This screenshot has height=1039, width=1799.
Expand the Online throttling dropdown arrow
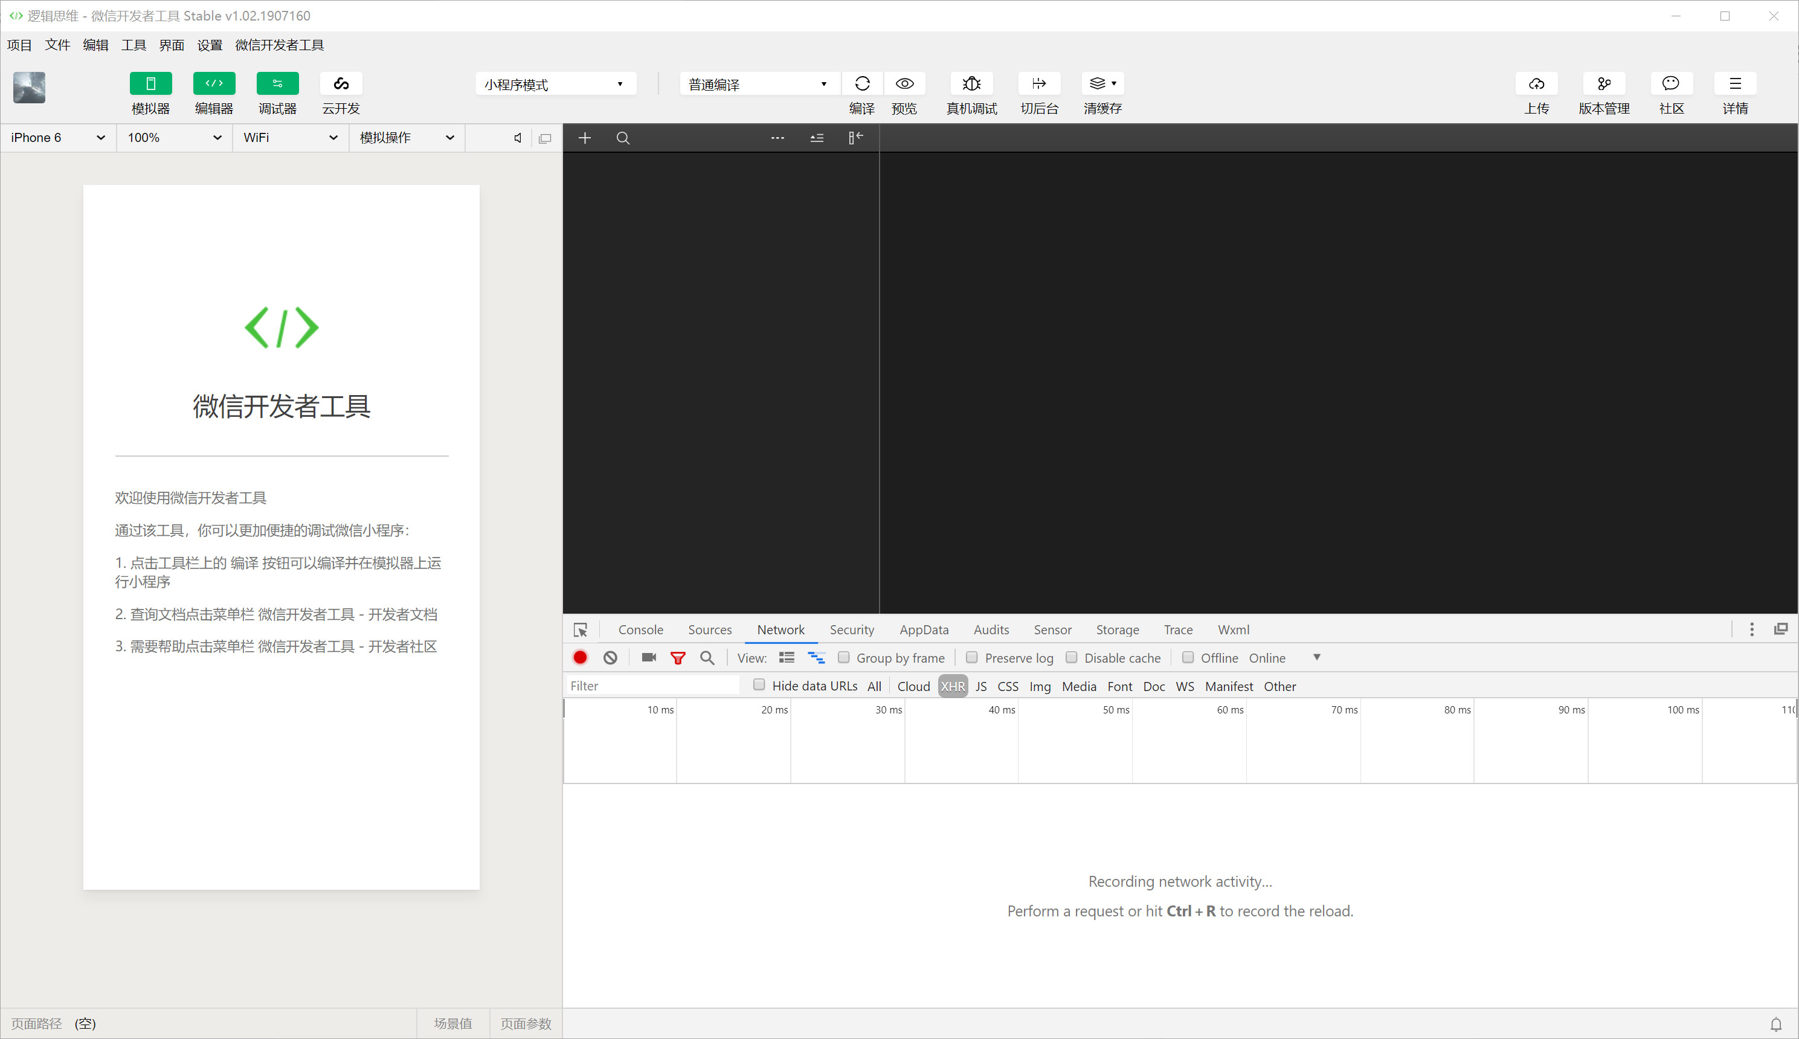coord(1316,657)
